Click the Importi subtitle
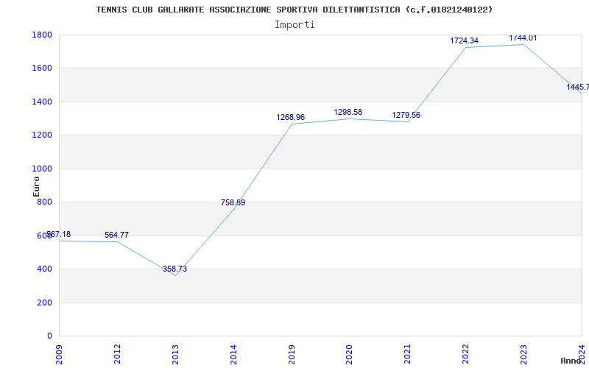This screenshot has height=368, width=589. (x=294, y=25)
